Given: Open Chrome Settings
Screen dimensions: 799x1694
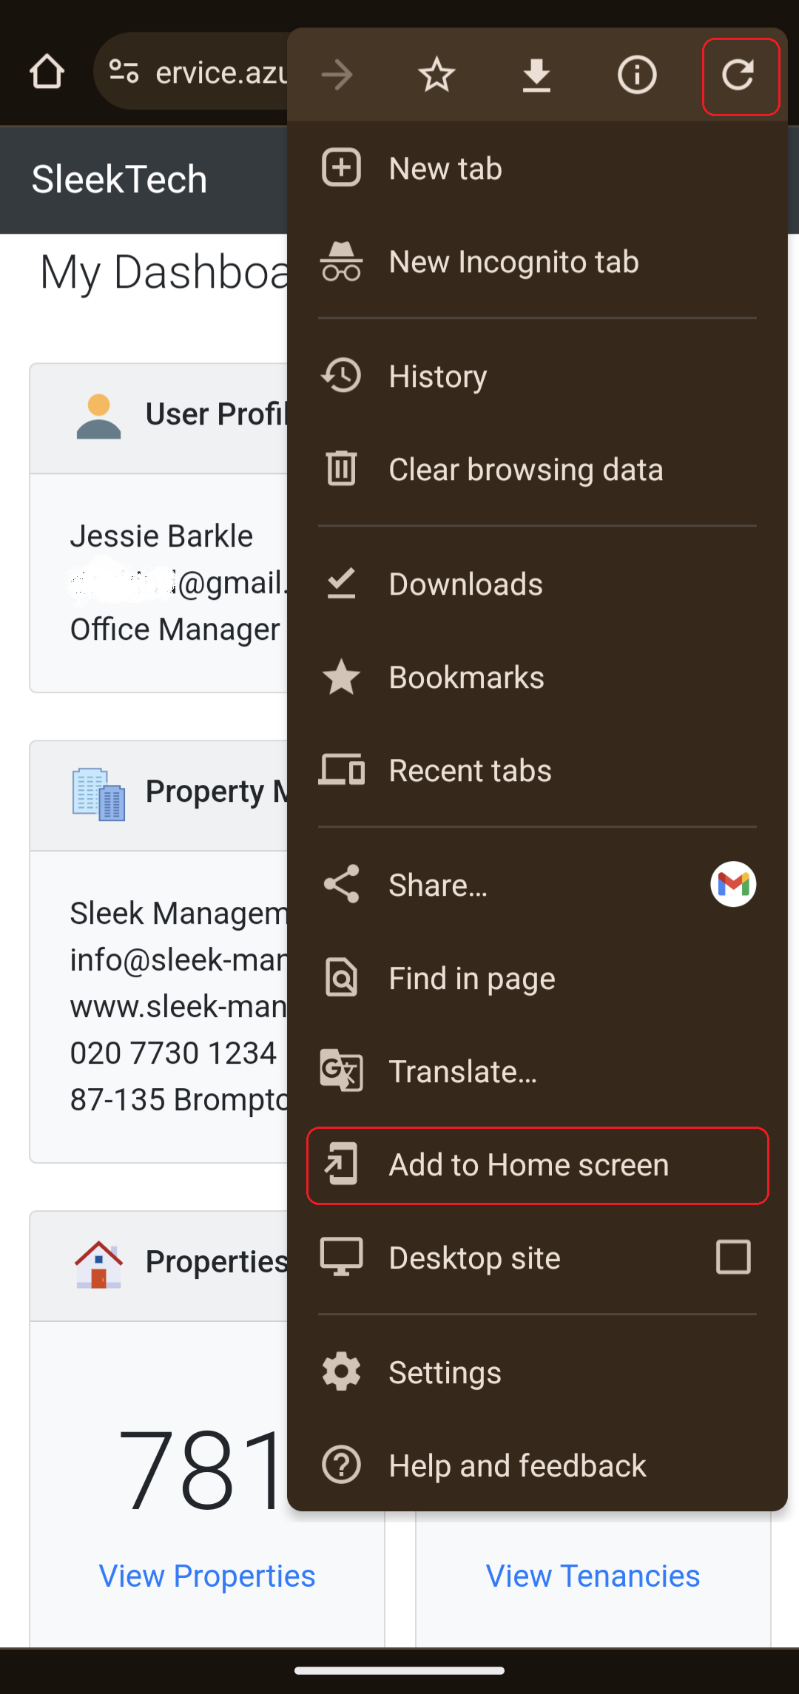Looking at the screenshot, I should (x=537, y=1372).
